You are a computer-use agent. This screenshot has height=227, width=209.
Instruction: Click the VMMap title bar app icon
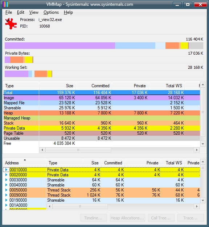[x=5, y=4]
